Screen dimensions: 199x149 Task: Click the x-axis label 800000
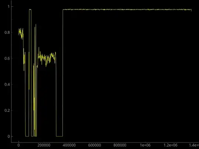(120, 145)
